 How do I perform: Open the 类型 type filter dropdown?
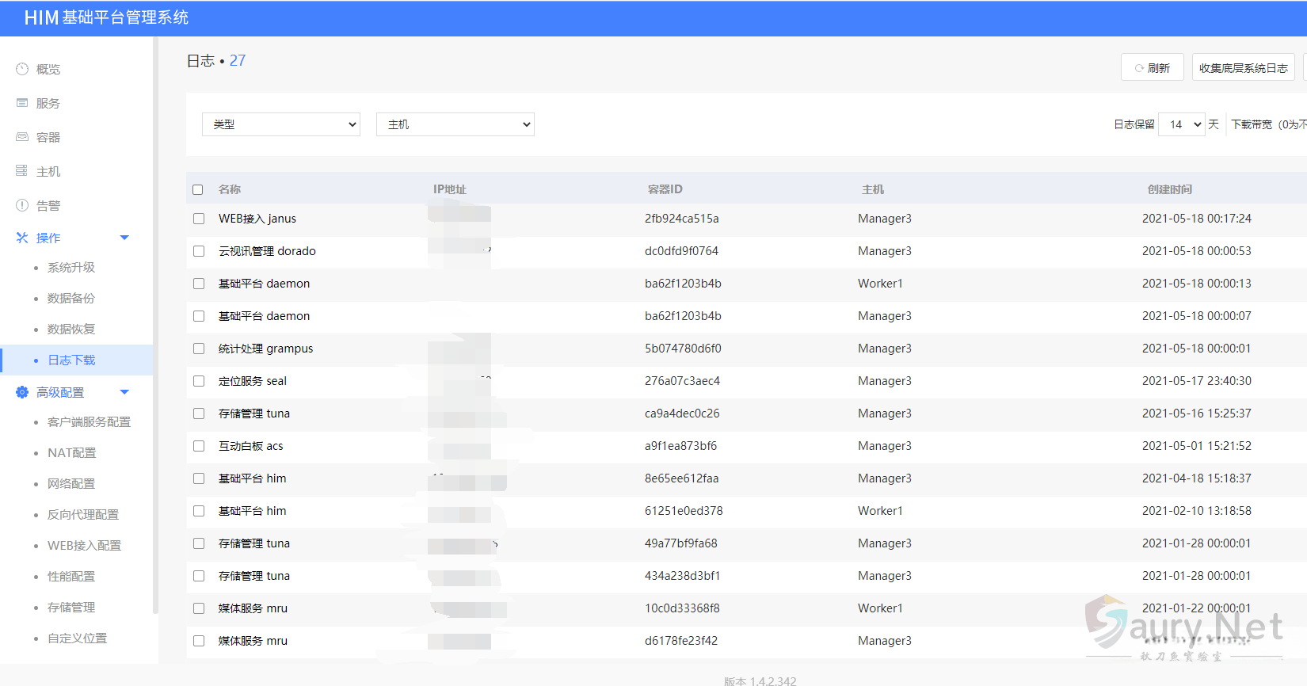click(281, 124)
